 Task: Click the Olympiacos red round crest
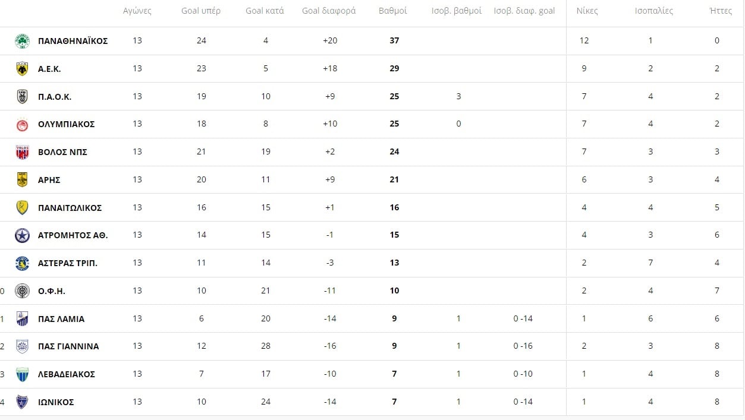[x=22, y=124]
